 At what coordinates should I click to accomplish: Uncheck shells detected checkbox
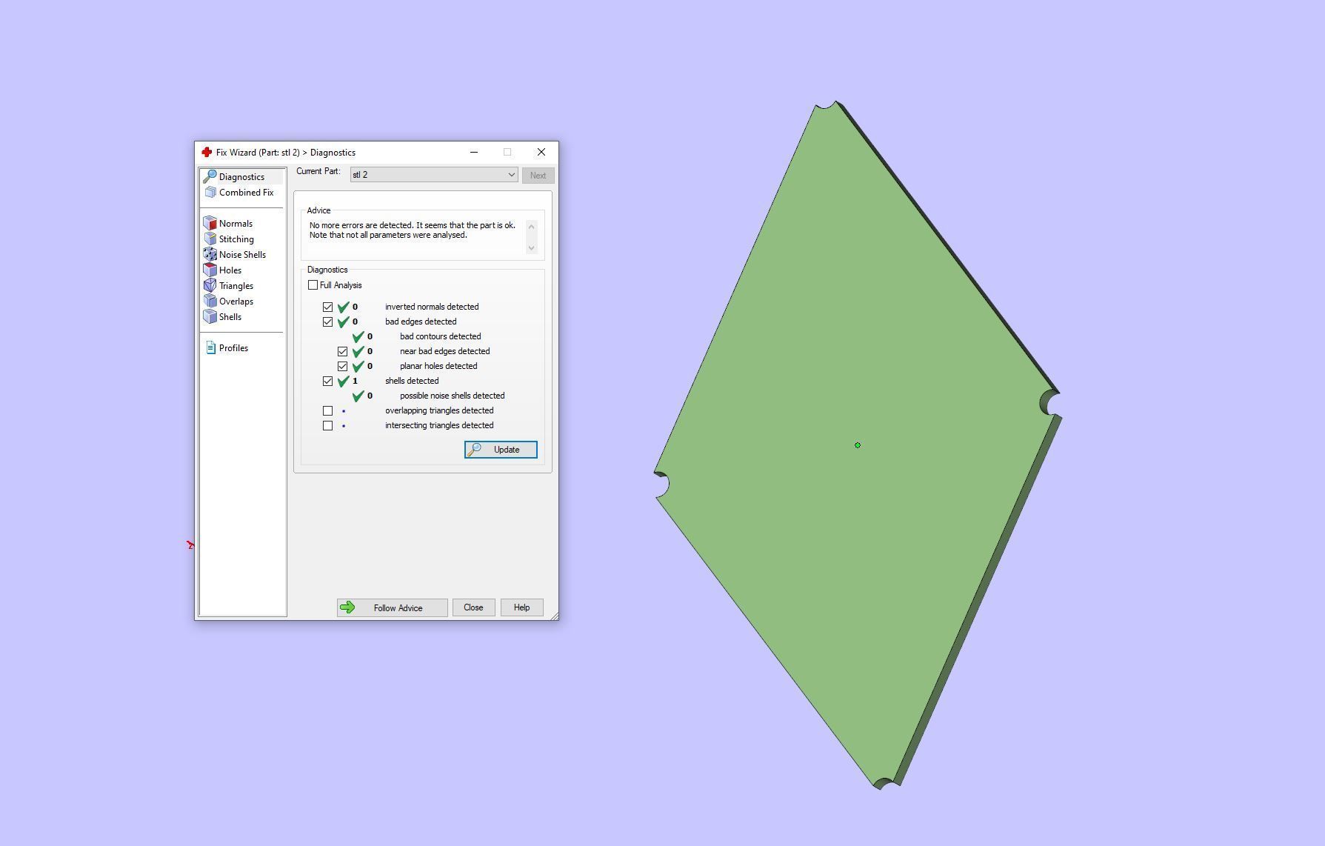(x=327, y=381)
